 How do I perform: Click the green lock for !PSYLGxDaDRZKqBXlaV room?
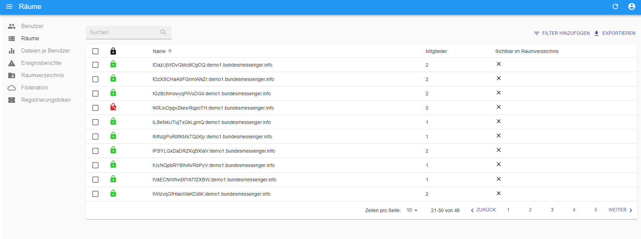113,150
